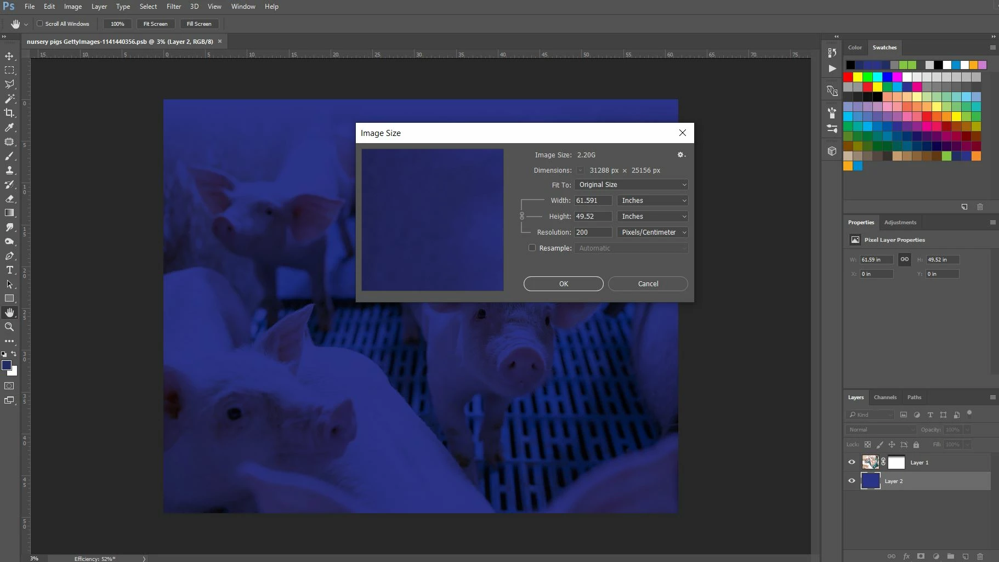The image size is (999, 562).
Task: Toggle lock all in Layers panel
Action: 916,445
